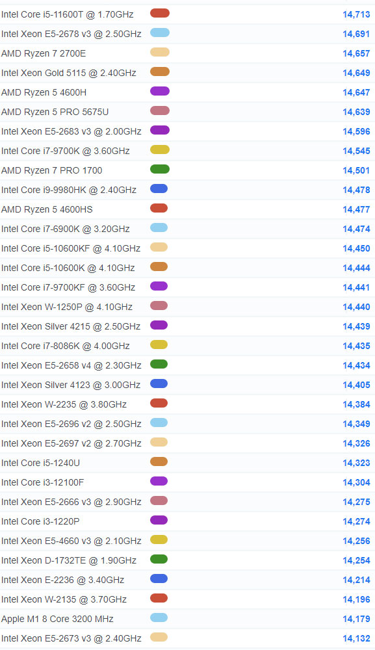
Task: Open the AMD Ryzen 5 PRO 5675U link
Action: (55, 112)
